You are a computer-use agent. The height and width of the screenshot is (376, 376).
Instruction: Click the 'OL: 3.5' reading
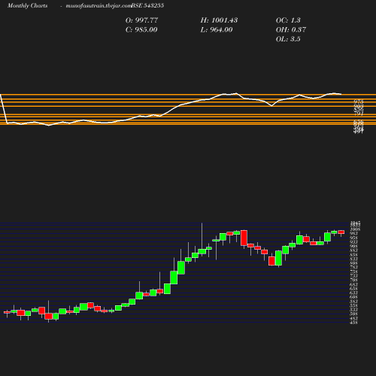[x=288, y=39]
